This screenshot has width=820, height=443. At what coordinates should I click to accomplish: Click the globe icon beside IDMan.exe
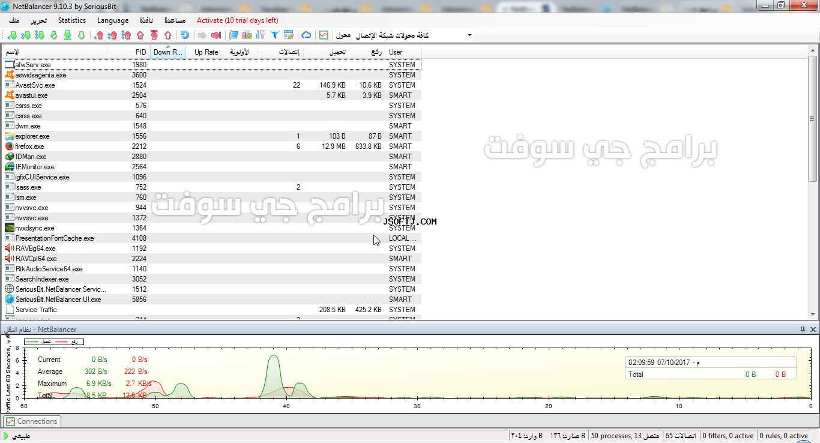click(x=9, y=156)
